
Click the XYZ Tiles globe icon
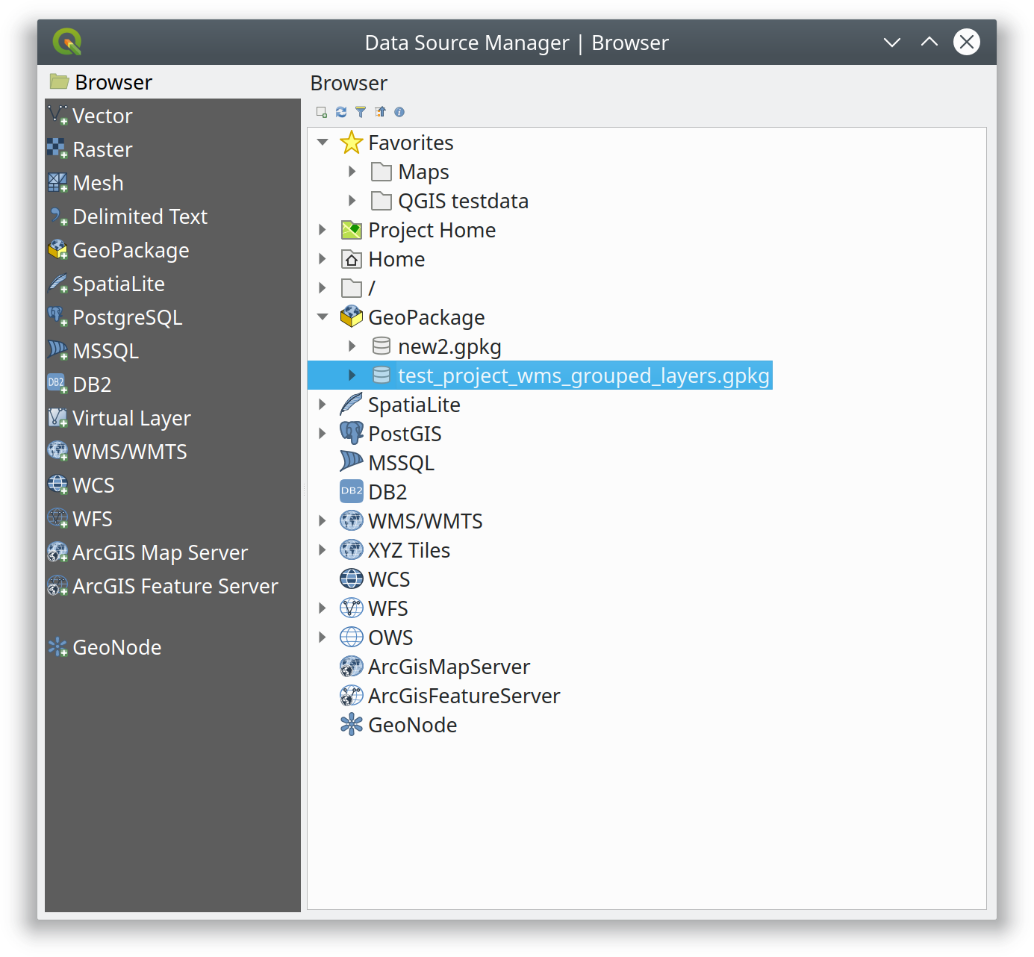point(352,549)
